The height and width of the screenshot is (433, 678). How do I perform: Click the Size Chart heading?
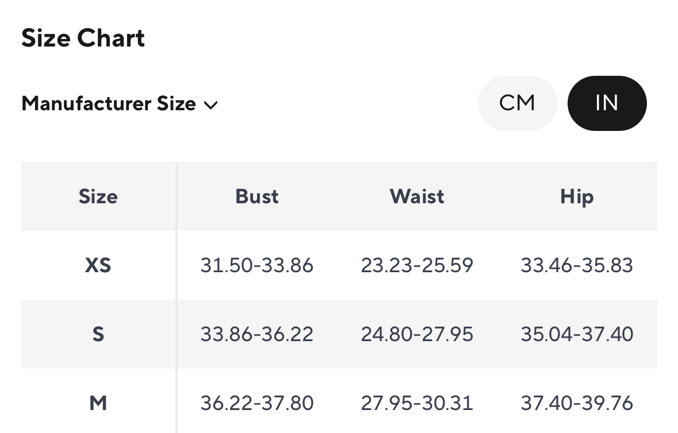point(83,38)
